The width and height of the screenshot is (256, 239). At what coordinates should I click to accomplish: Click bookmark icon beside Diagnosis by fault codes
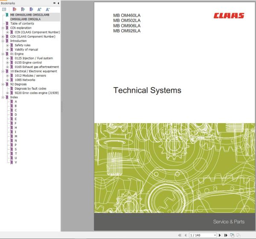(12, 89)
